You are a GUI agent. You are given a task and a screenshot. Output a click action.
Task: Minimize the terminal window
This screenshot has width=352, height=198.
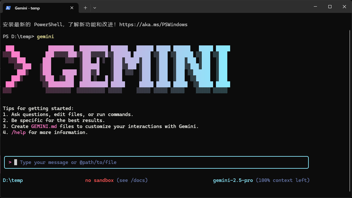pyautogui.click(x=315, y=7)
